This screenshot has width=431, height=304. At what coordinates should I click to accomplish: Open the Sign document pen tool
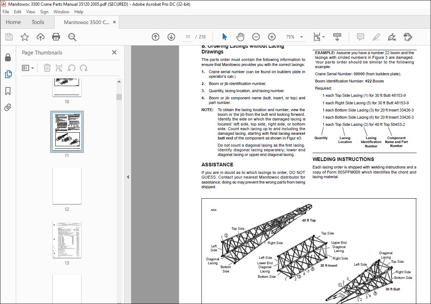point(392,37)
